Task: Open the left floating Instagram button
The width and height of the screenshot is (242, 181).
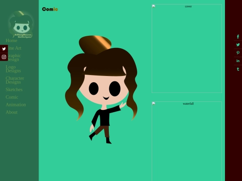Action: pos(4,57)
